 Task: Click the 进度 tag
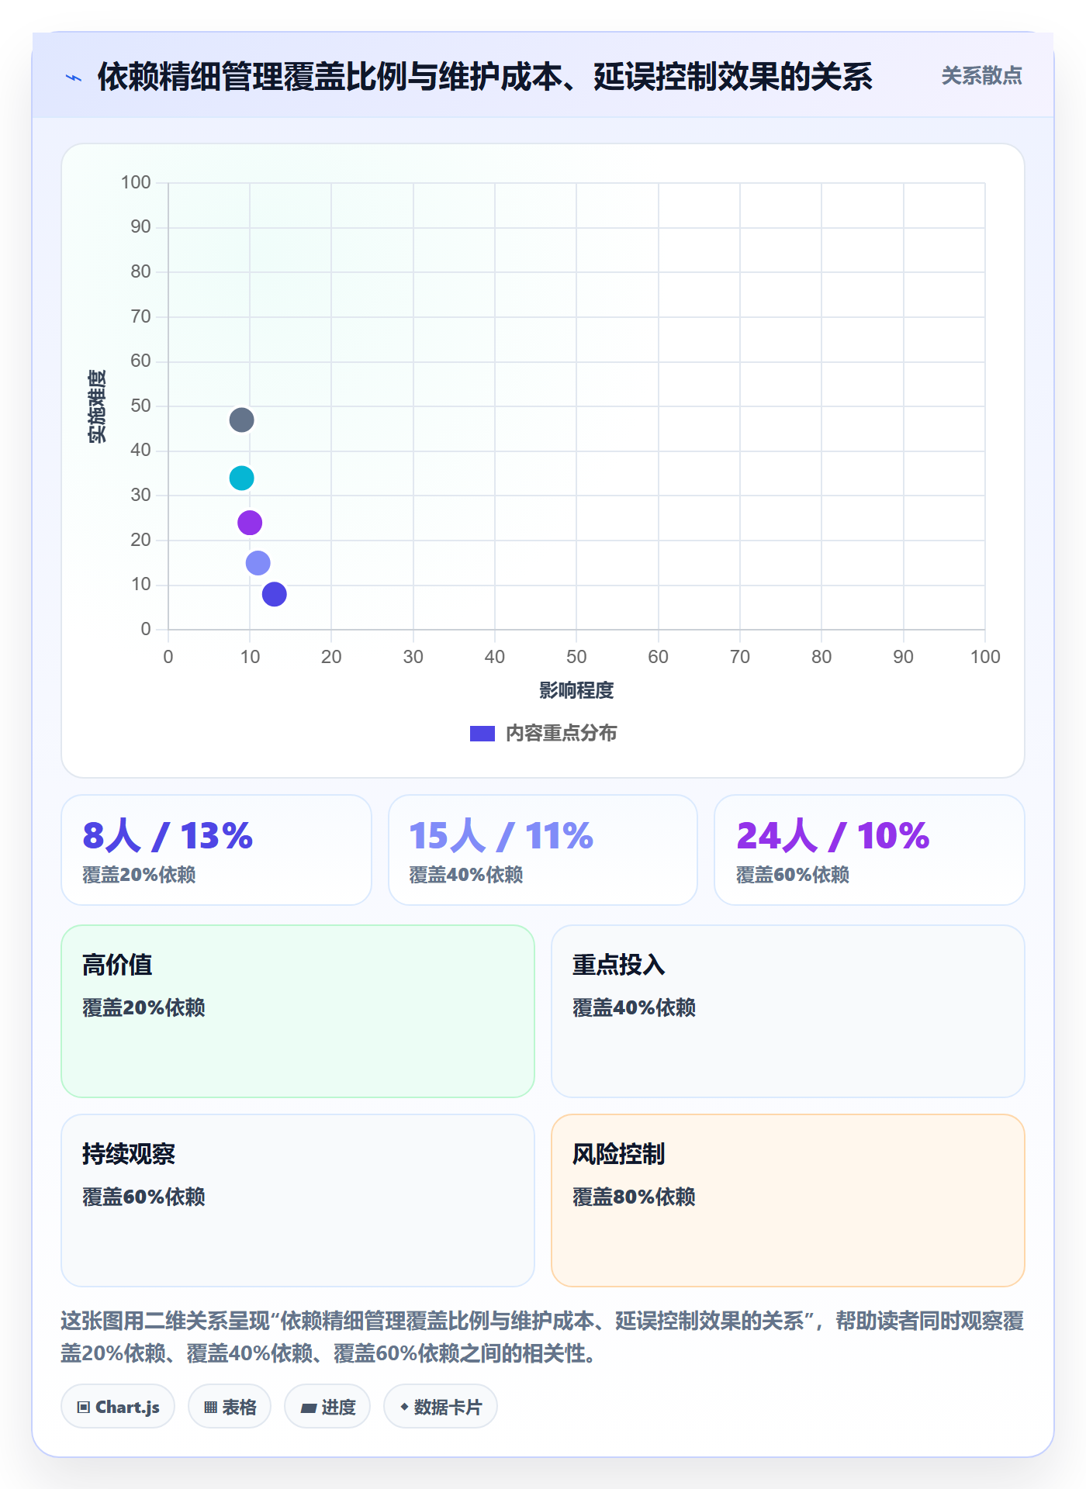(x=327, y=1406)
